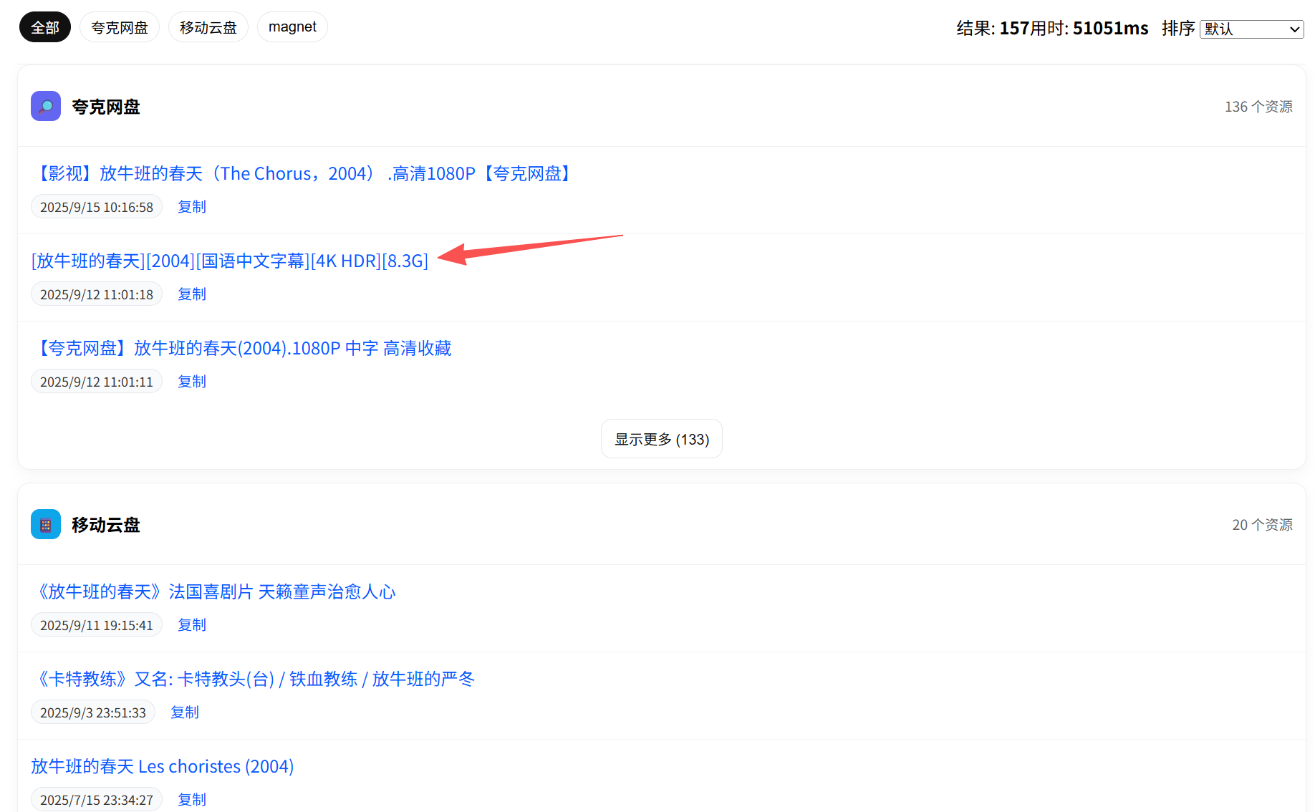Switch to the 移动云盘 filter tab

[208, 27]
